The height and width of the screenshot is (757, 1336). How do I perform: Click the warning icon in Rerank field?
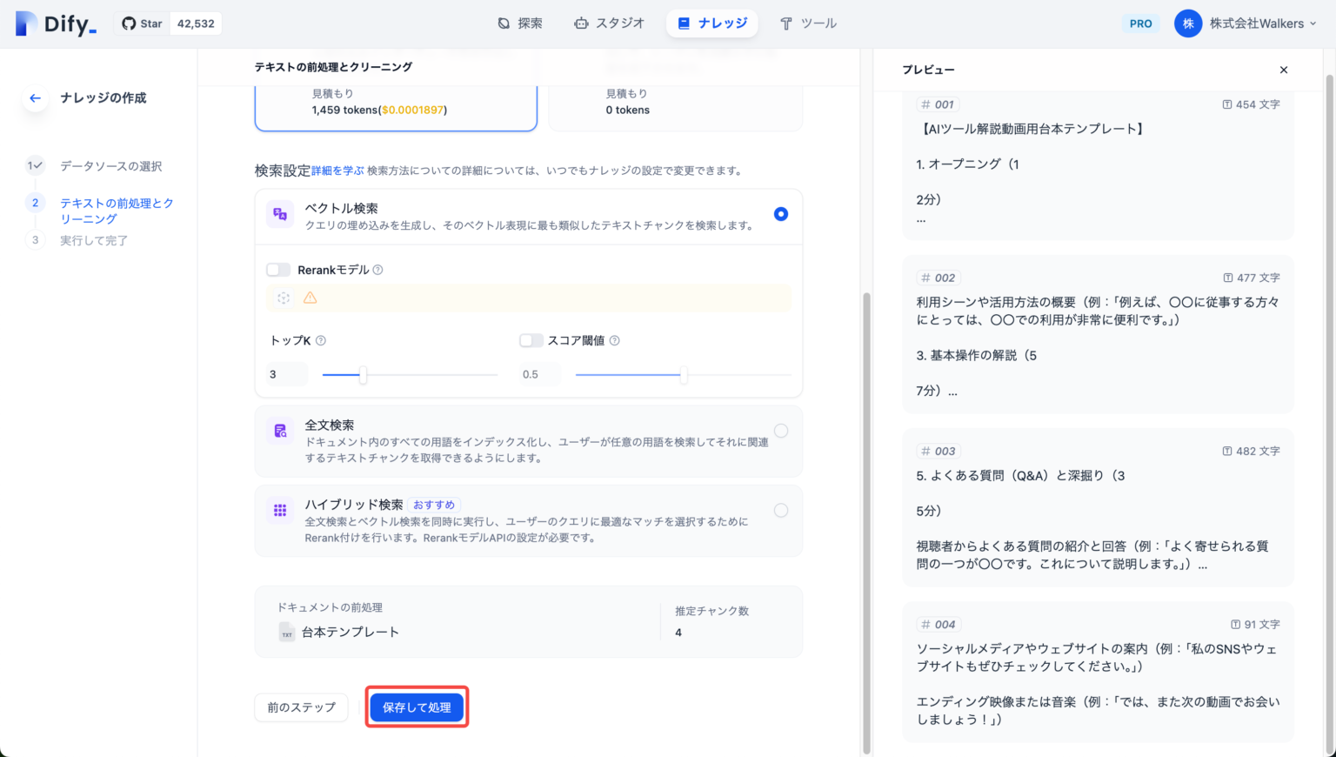click(311, 298)
